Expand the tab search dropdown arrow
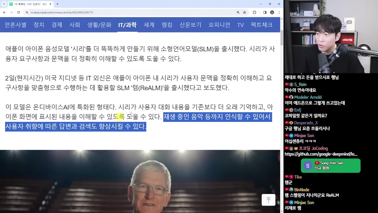The width and height of the screenshot is (378, 213). (x=4, y=4)
